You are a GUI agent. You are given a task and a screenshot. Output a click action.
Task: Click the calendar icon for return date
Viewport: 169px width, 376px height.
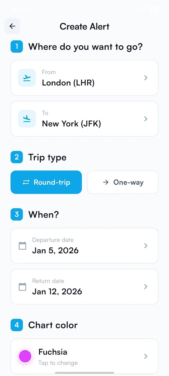pyautogui.click(x=22, y=286)
